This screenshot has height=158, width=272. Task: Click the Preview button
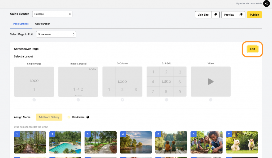(x=229, y=15)
